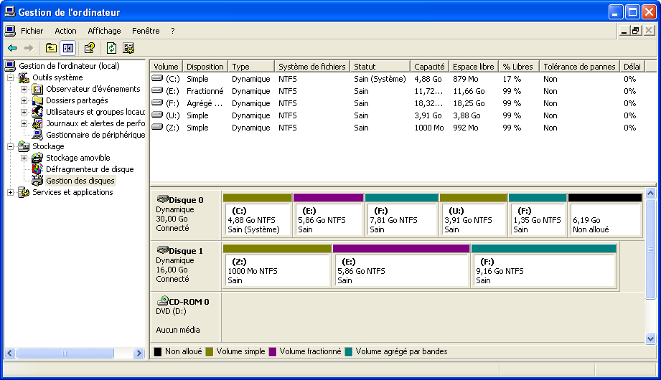Viewport: 661px width, 380px height.
Task: Click the Espace libre column header
Action: tap(473, 67)
